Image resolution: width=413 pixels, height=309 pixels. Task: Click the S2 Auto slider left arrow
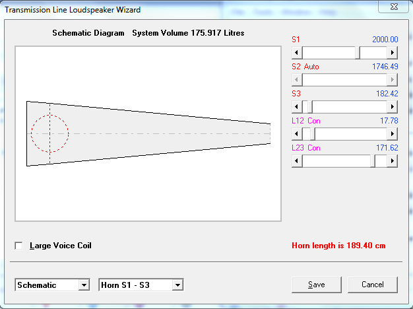[297, 80]
